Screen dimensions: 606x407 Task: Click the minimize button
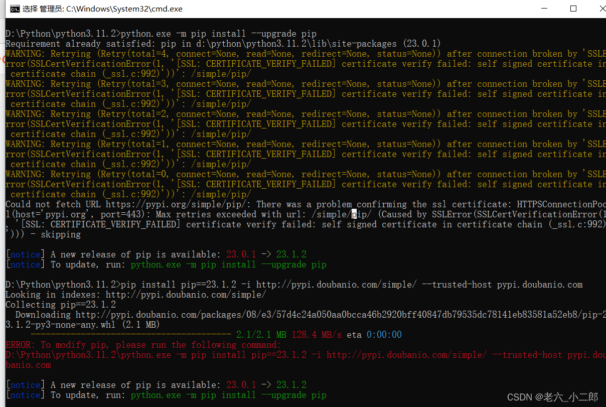[x=544, y=9]
